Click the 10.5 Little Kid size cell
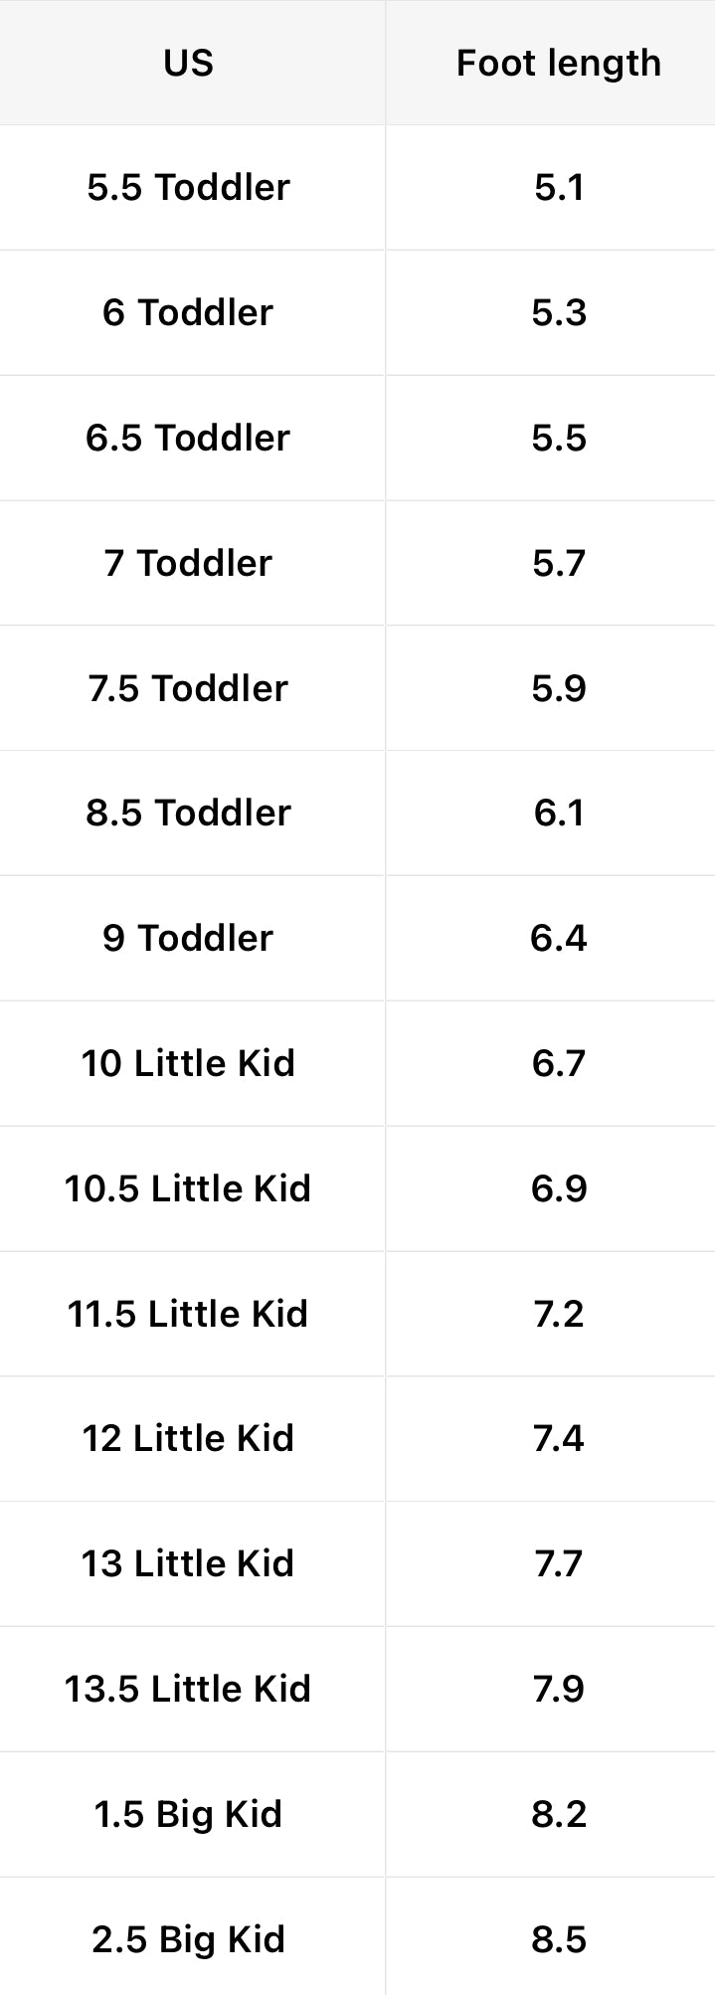 coord(188,1188)
